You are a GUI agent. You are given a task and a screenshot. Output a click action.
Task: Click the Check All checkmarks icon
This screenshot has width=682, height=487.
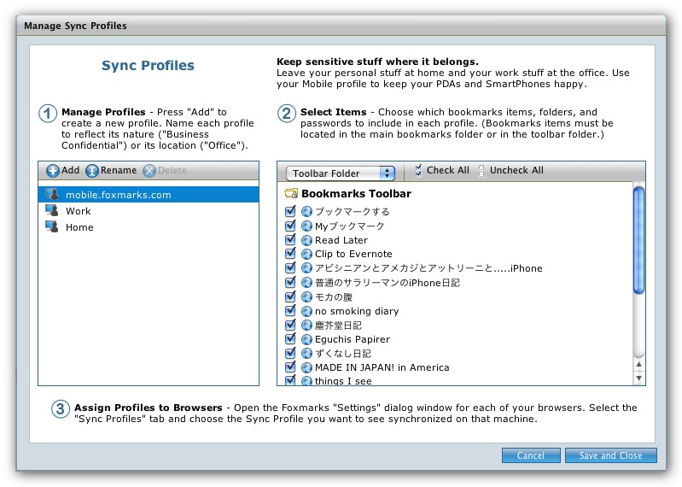[x=418, y=171]
